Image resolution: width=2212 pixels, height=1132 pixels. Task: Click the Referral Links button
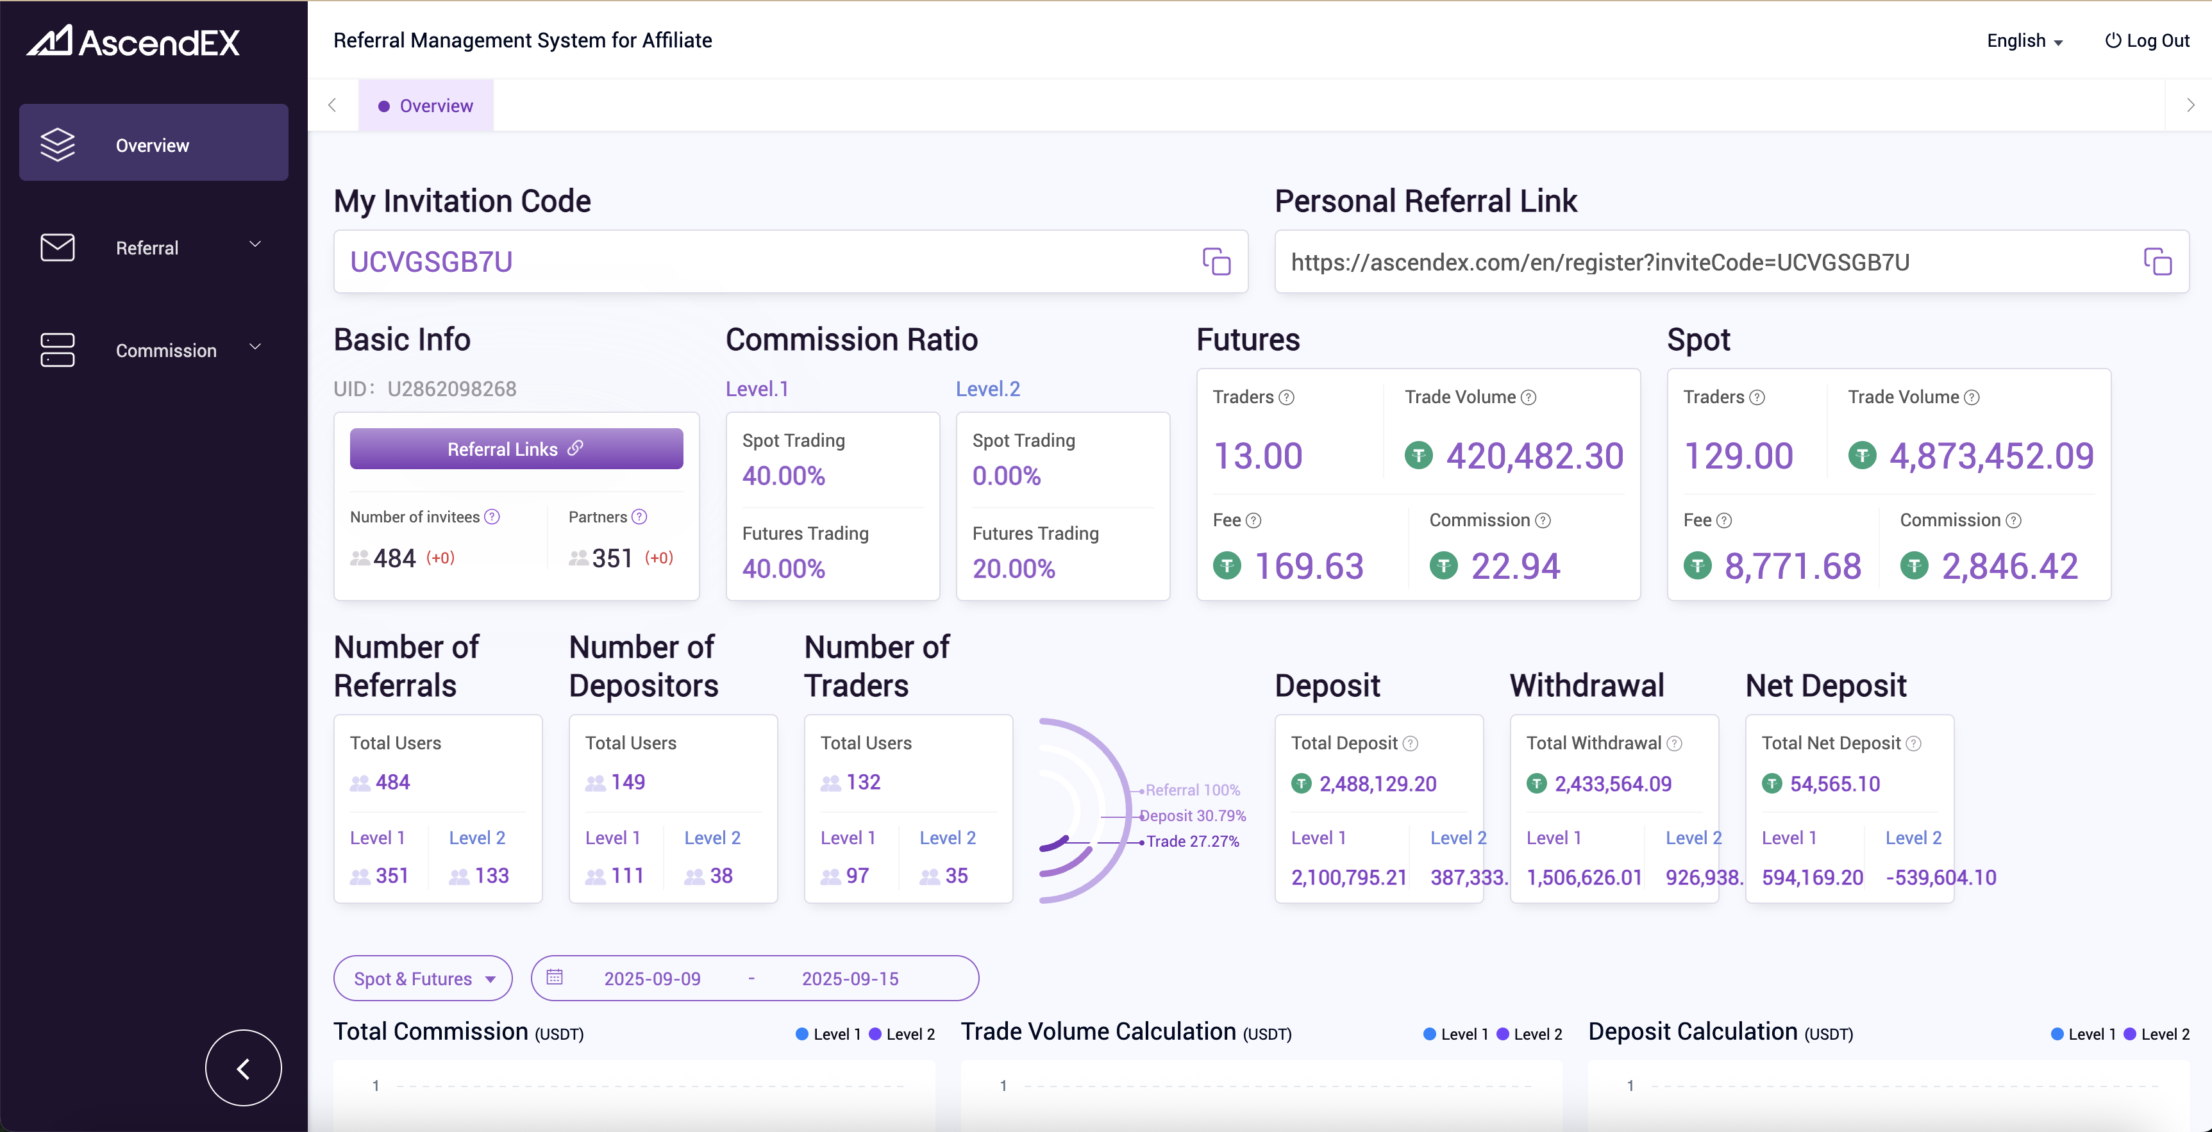515,448
